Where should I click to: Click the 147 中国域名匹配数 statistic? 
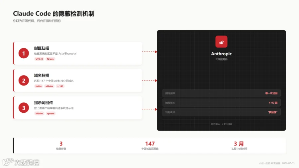pos(150,145)
